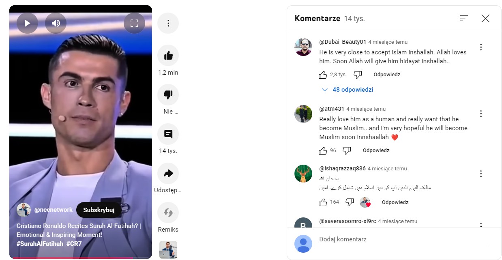Subscribe to @nccnetwork with the Subskrybuj button
Screen dimensions: 502x260
[99, 210]
